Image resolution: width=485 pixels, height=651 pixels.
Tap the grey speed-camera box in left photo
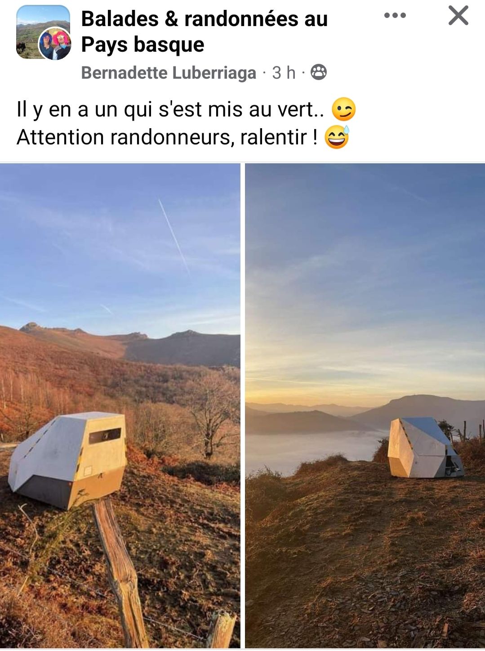coord(67,459)
